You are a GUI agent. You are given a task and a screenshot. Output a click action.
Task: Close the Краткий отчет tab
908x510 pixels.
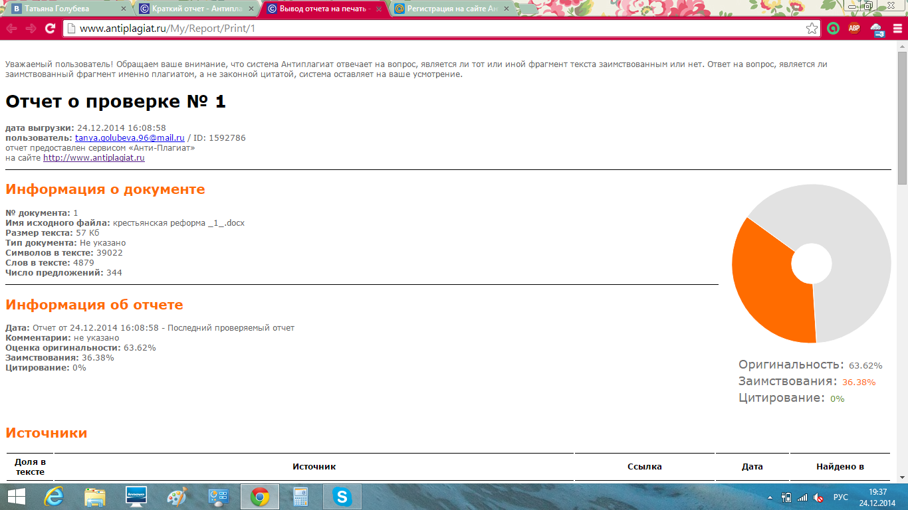[251, 9]
